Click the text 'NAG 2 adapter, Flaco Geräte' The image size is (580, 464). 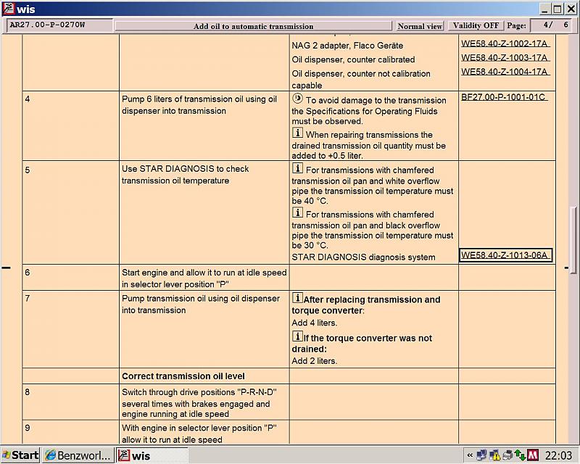(347, 46)
